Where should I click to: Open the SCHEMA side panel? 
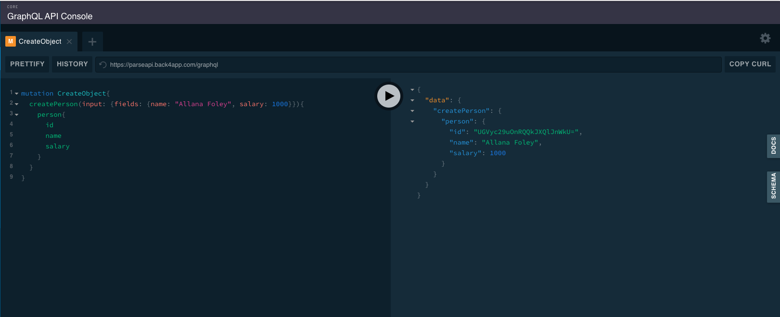(773, 186)
